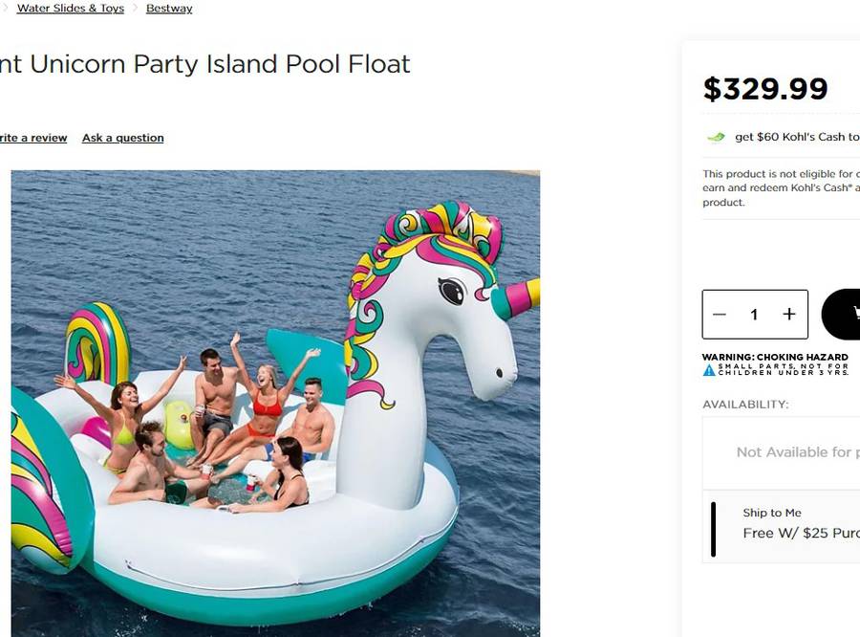Select the Not Available pickup option
The width and height of the screenshot is (860, 637).
pyautogui.click(x=782, y=453)
